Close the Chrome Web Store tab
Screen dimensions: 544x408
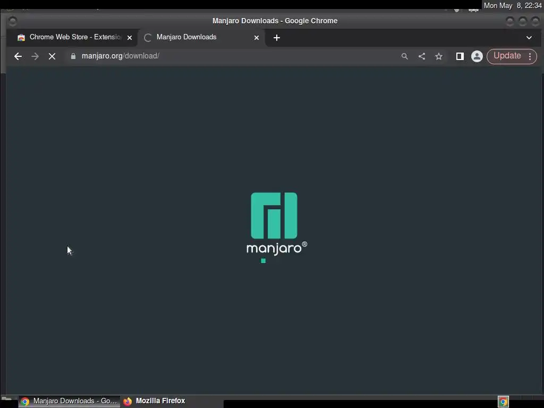[130, 38]
